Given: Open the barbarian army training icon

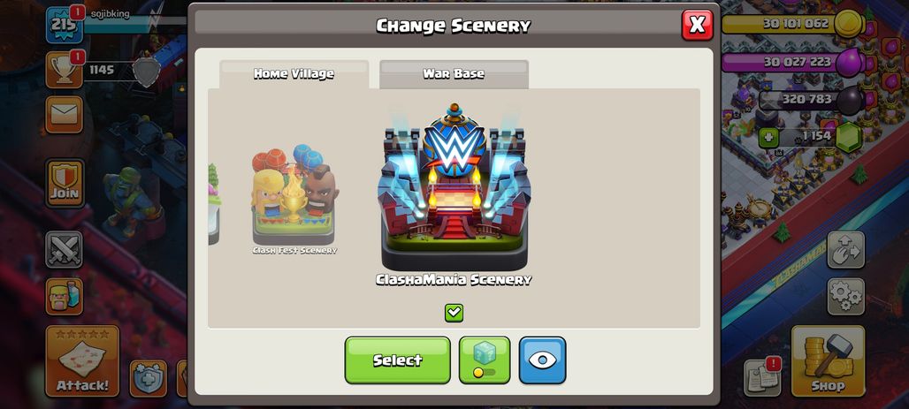Looking at the screenshot, I should click(x=65, y=296).
